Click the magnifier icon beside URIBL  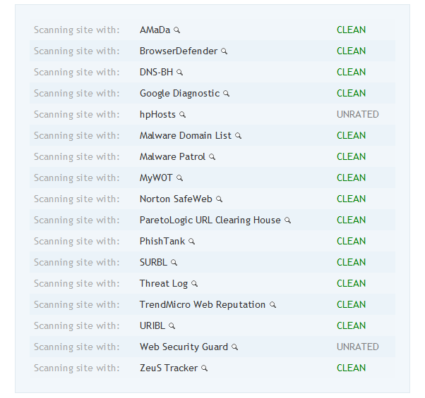pos(172,326)
